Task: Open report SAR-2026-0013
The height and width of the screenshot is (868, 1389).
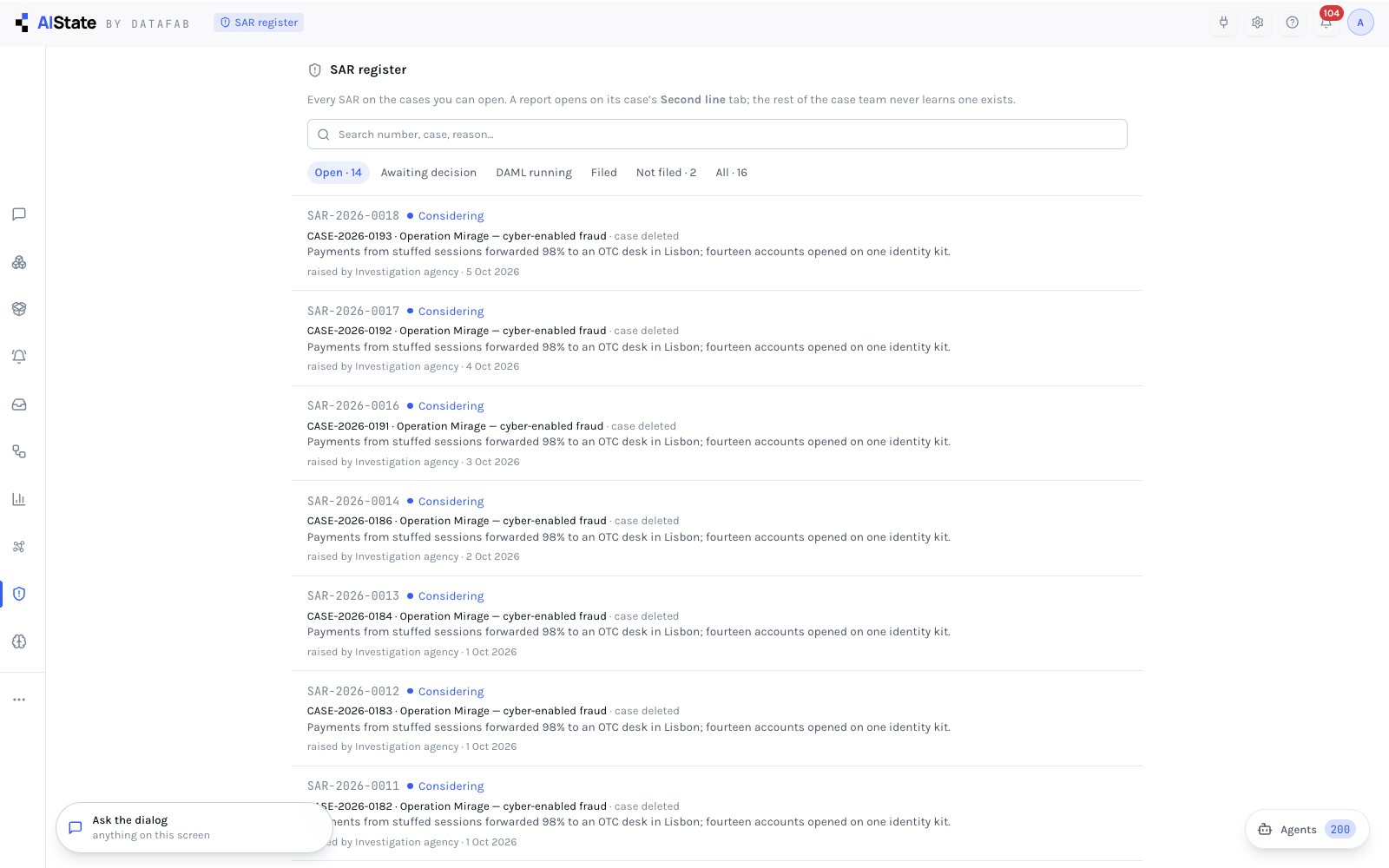Action: click(717, 623)
